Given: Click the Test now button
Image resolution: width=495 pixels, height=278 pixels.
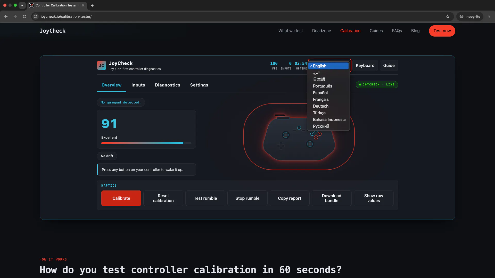Looking at the screenshot, I should pos(442,31).
